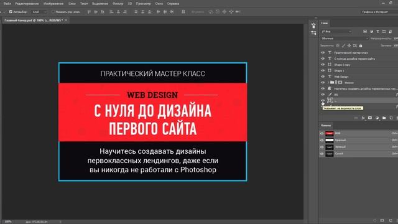Click the add layer style fx icon

point(363,118)
